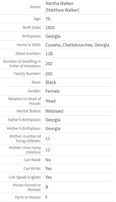Click the House Owned or Rented value R
Viewport: 116px width, 202px height.
tap(47, 187)
